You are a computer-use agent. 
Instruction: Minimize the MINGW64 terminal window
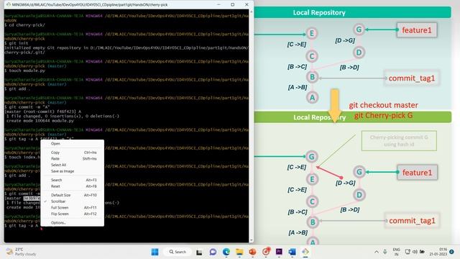click(218, 4)
